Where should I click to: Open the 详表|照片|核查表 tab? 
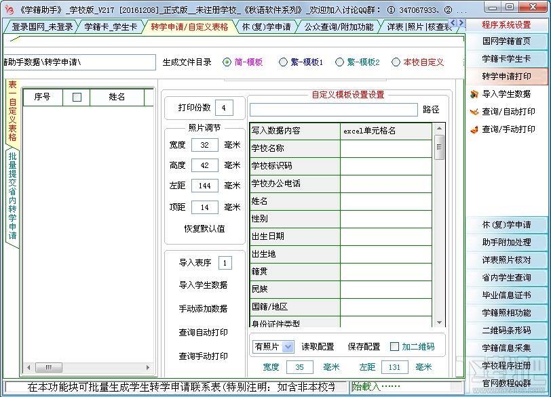pos(418,26)
